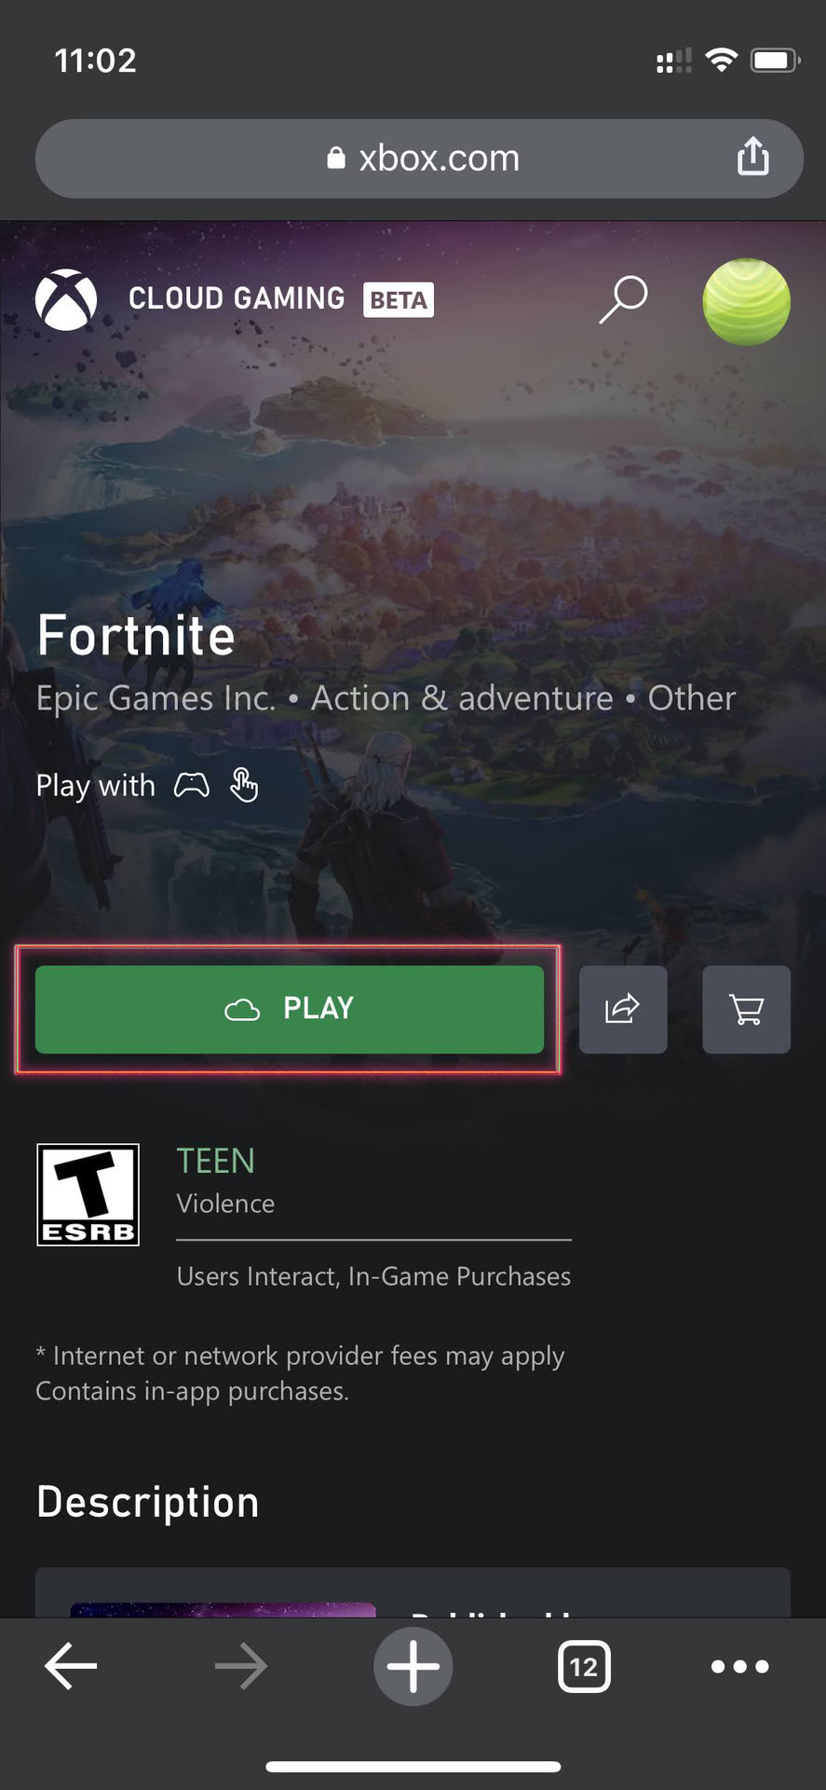Image resolution: width=826 pixels, height=1790 pixels.
Task: Tap the Description section thumbnail
Action: [223, 1609]
